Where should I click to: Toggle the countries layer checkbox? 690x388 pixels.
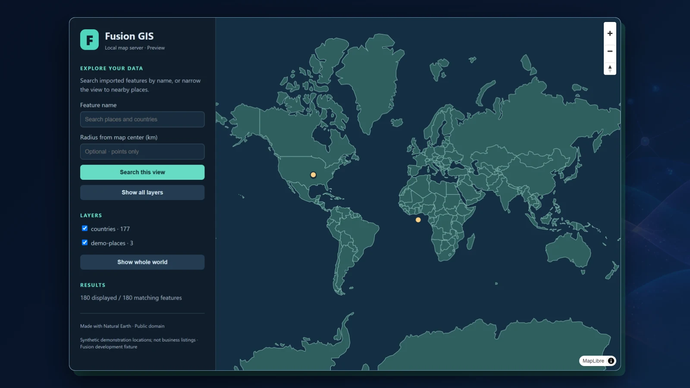pyautogui.click(x=85, y=228)
